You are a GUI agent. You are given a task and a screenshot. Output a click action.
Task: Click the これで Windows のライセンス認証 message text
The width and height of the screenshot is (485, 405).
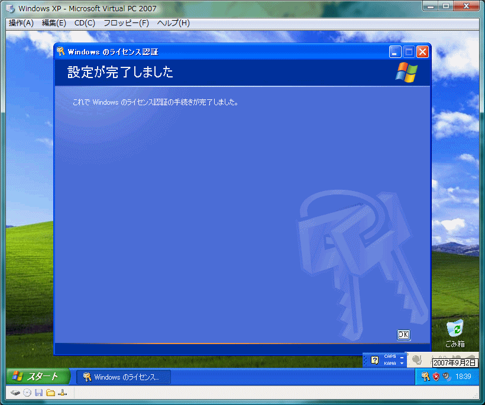(x=156, y=102)
